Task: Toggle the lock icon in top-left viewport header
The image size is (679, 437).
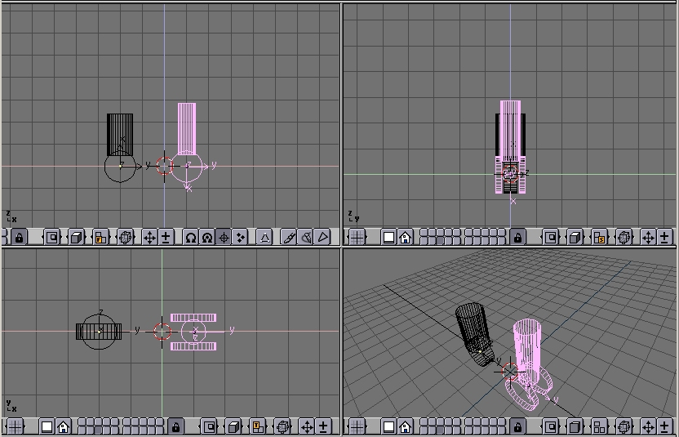Action: pyautogui.click(x=19, y=237)
